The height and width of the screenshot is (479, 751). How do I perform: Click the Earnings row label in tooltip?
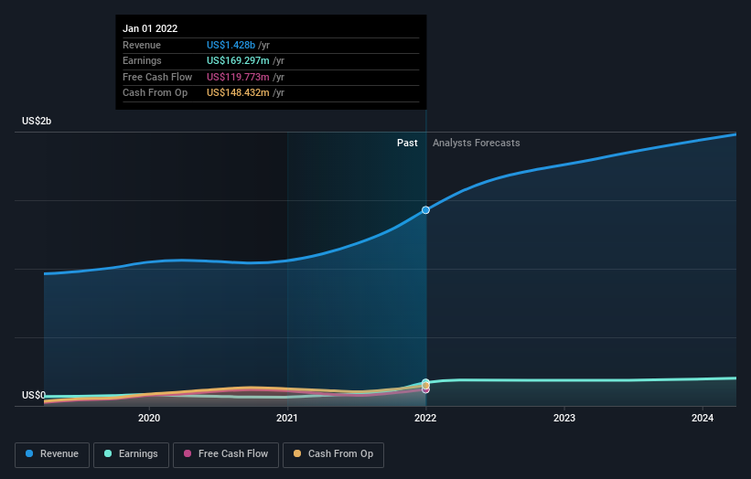point(142,60)
